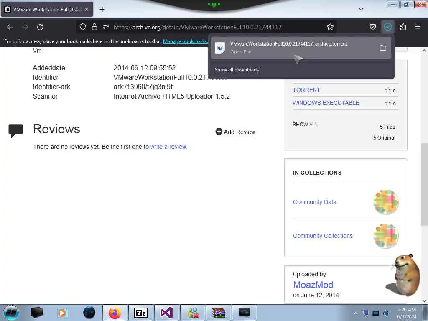Open the black box taskbar app
428x321 pixels.
point(37,313)
